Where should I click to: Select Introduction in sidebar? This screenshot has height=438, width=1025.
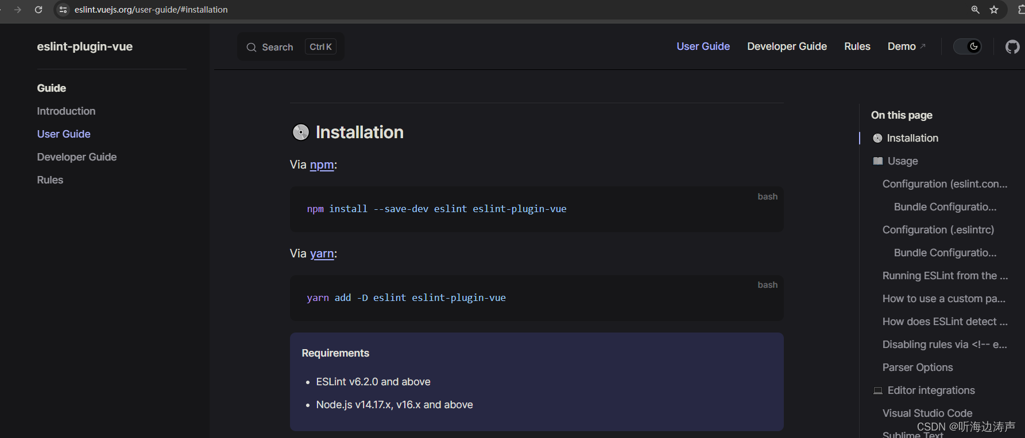(x=66, y=111)
